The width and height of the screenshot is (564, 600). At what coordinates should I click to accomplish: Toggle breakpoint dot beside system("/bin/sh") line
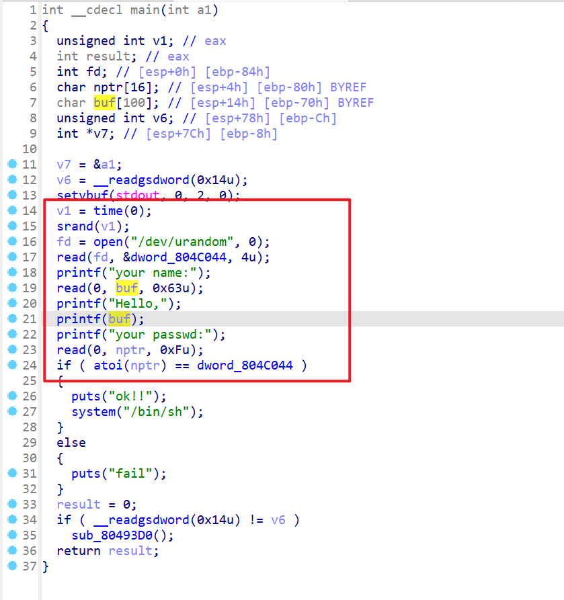click(x=12, y=412)
